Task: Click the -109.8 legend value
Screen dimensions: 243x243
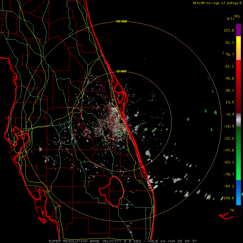Action: tap(228, 198)
